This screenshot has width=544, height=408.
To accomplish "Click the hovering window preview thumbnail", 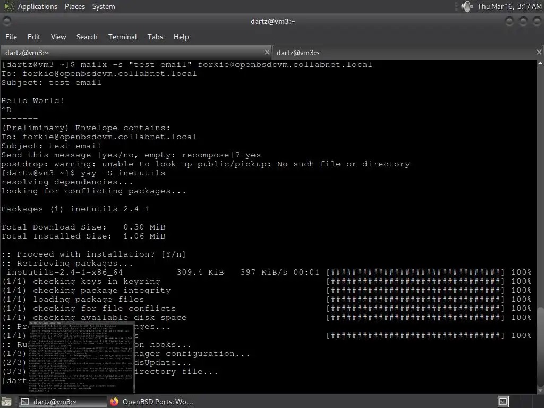I will pyautogui.click(x=81, y=357).
